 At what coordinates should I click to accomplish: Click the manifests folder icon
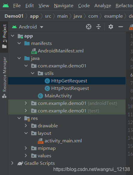tap(27, 43)
